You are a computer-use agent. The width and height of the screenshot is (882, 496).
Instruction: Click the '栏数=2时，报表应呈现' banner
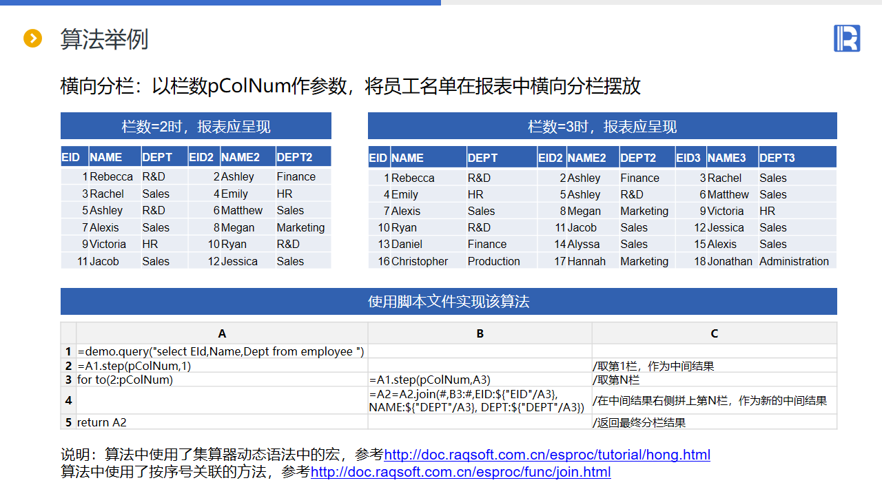coord(196,127)
